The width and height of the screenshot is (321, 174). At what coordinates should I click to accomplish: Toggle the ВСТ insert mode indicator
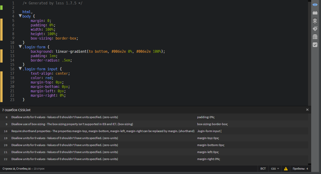[x=263, y=169]
